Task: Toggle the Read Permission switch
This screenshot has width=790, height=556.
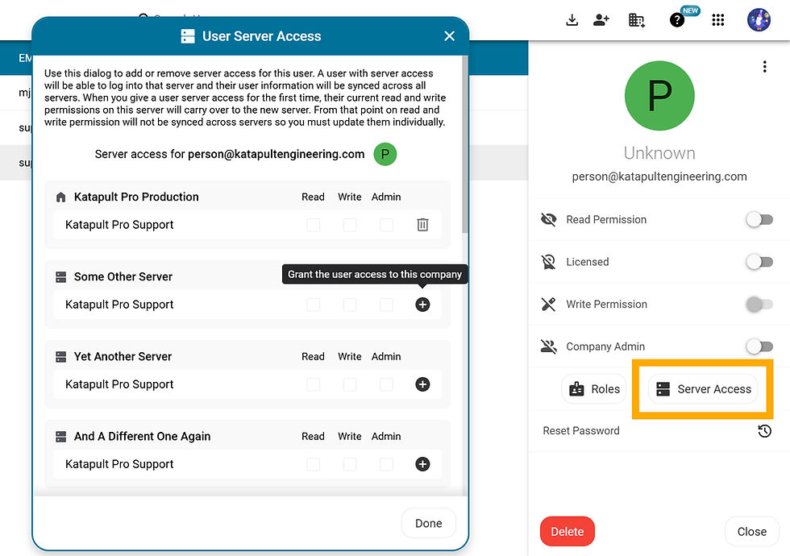Action: point(759,219)
